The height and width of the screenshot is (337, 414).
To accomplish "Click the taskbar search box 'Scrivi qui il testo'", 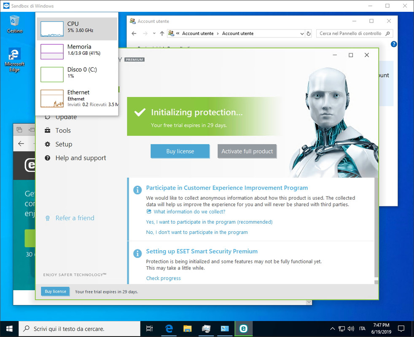I will click(x=79, y=329).
